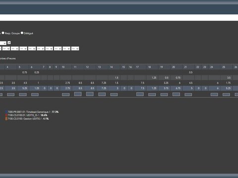
Task: Click the day 10 column header
Action: (x=66, y=67)
